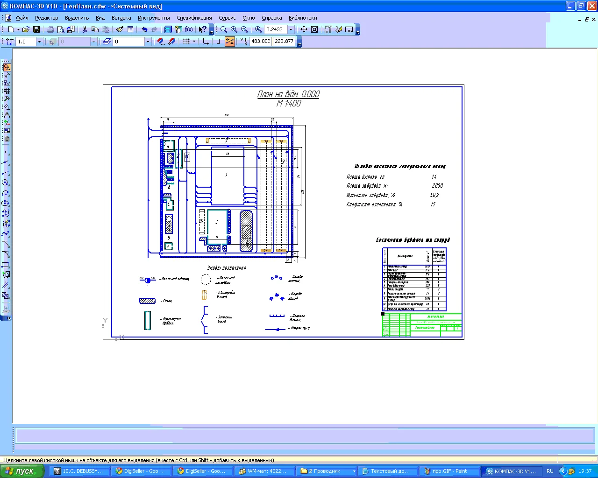Select the Ellipse drawing tool
Screen dimensions: 598x478
(x=6, y=204)
